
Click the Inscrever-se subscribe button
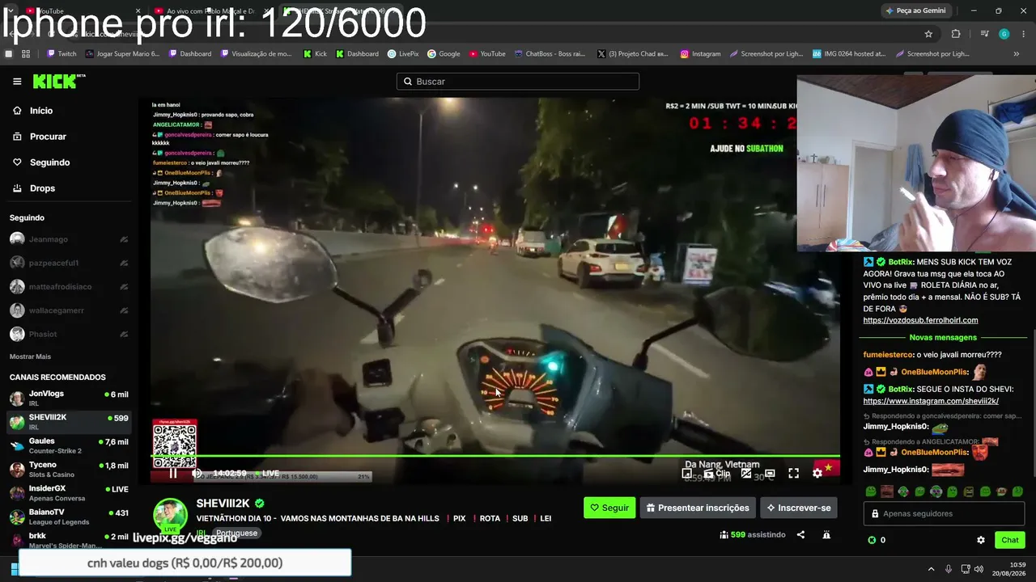tap(798, 508)
